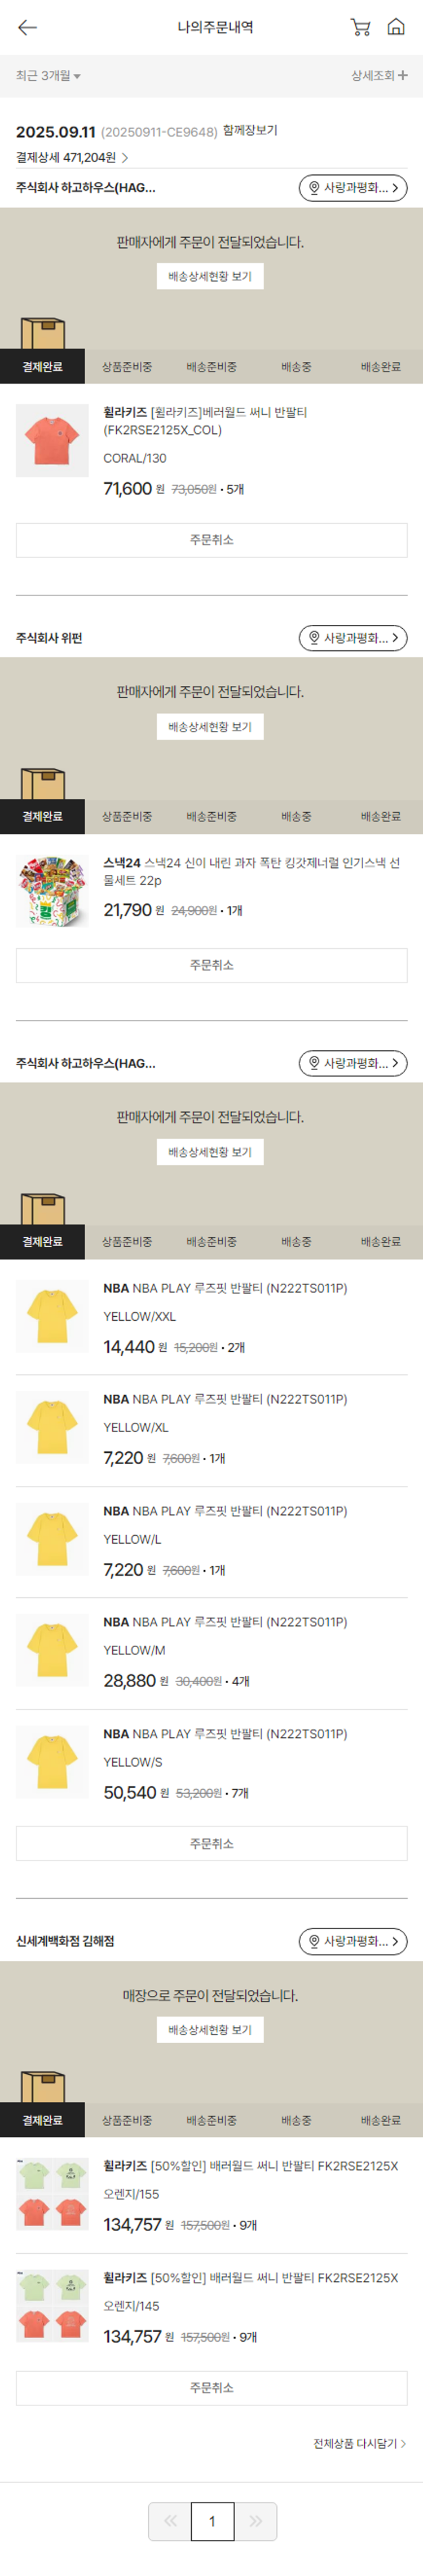Select 배송완료 step in first order tracker
Screen dimensions: 423x2576
(381, 367)
